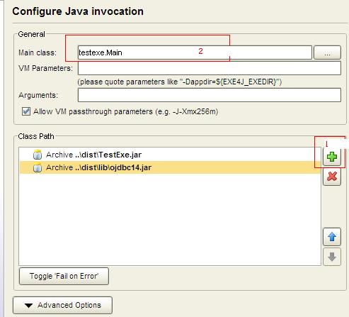Expand the Advanced Options menu button
This screenshot has width=349, height=317.
[x=62, y=305]
